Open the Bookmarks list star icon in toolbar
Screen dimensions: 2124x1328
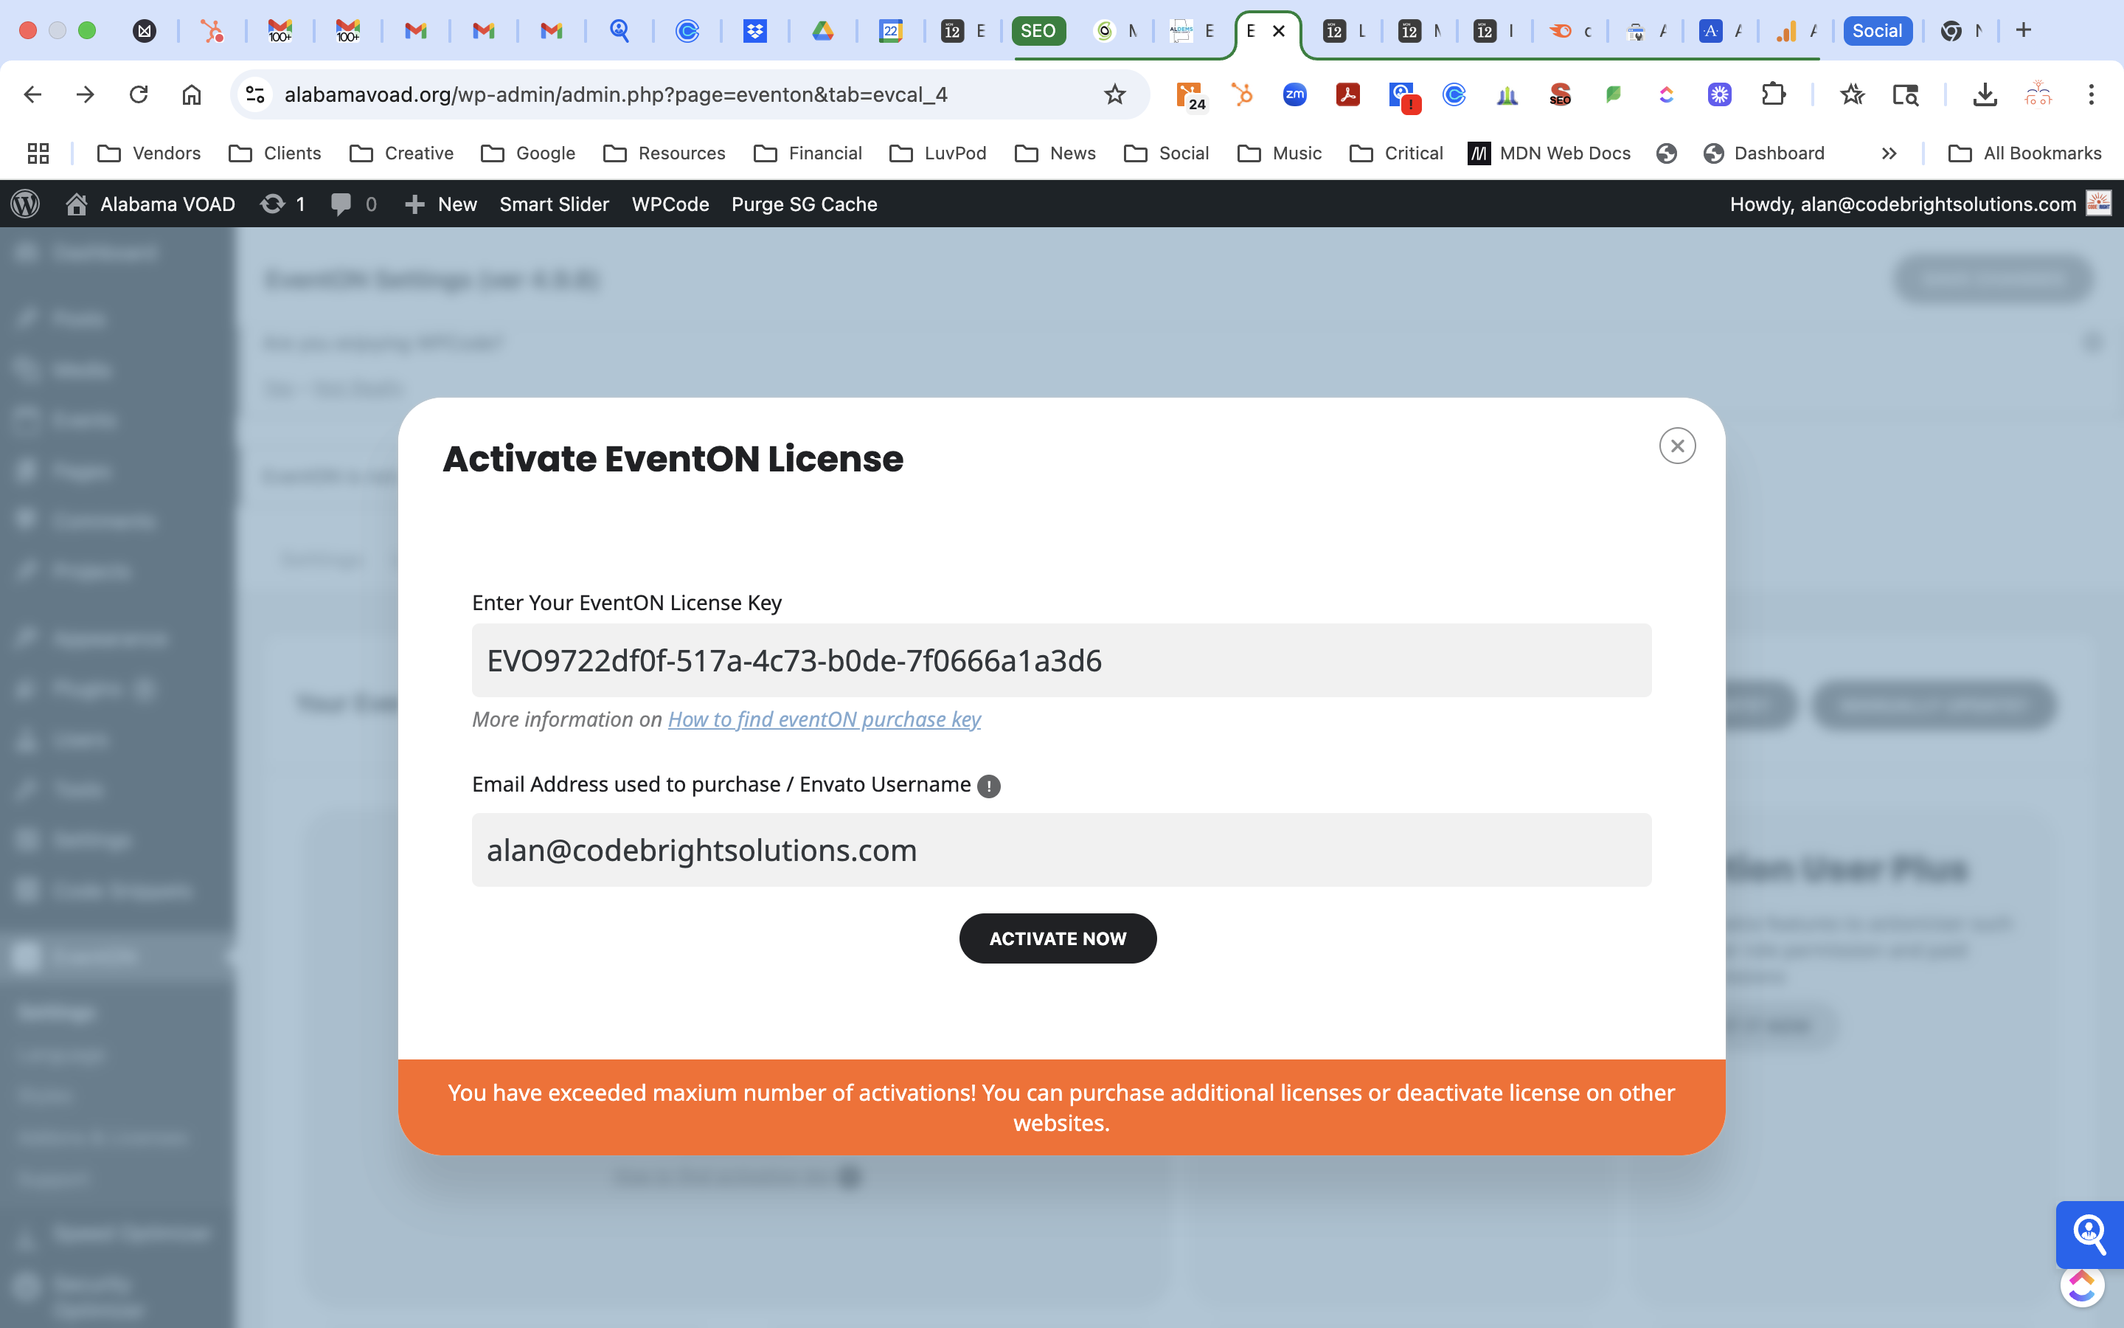[x=1852, y=94]
